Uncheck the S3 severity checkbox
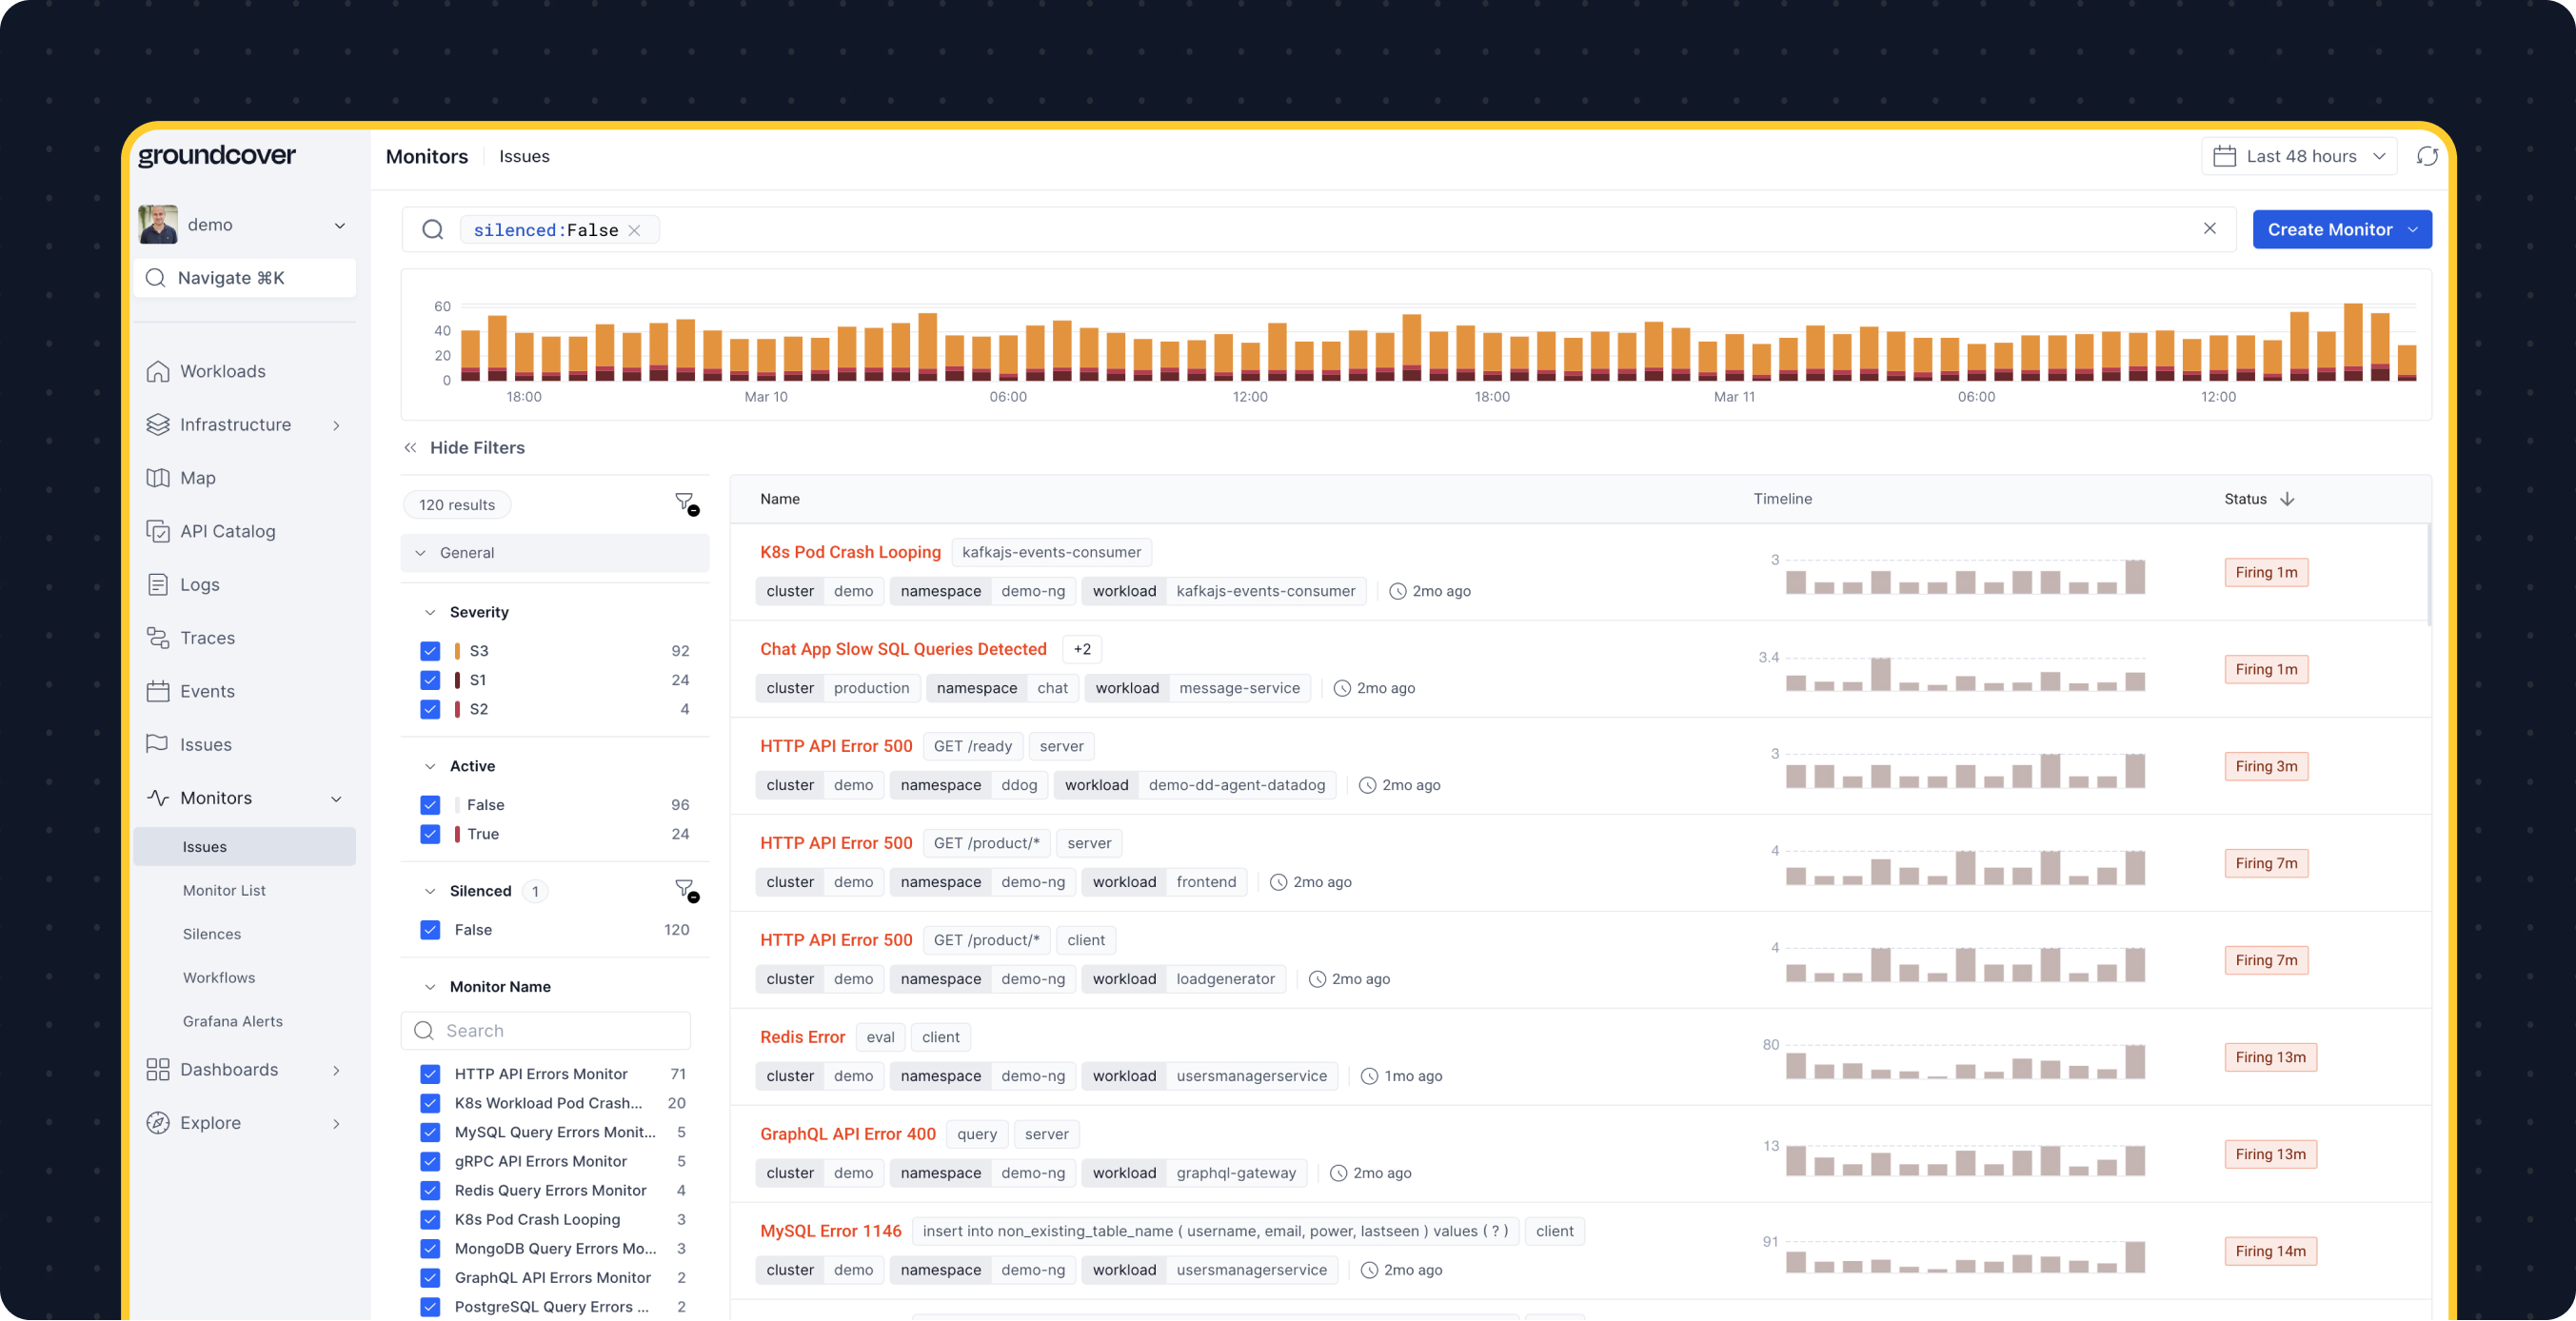 [x=430, y=651]
